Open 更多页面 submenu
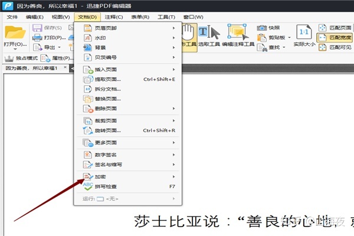 pos(128,143)
